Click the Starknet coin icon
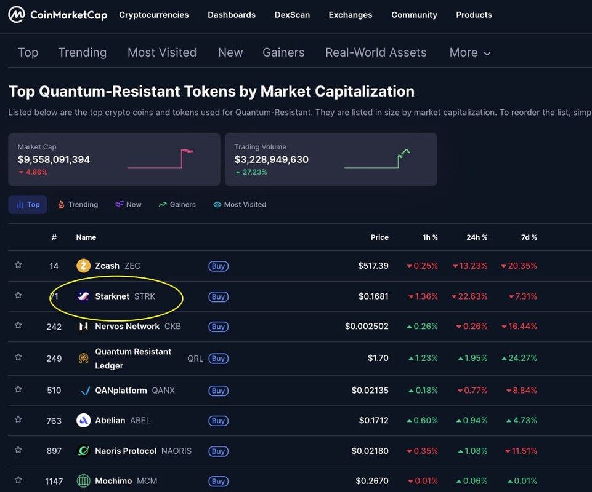 (x=83, y=296)
